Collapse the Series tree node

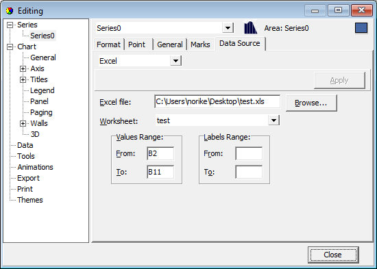(10, 25)
